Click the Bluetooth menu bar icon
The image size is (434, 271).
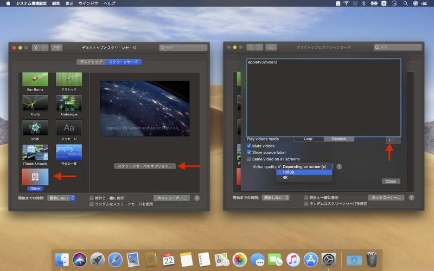click(364, 3)
